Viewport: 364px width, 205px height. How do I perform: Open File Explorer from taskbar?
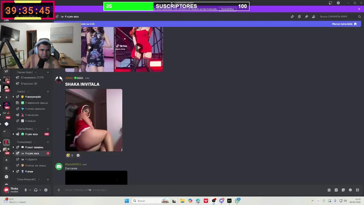(x=182, y=201)
